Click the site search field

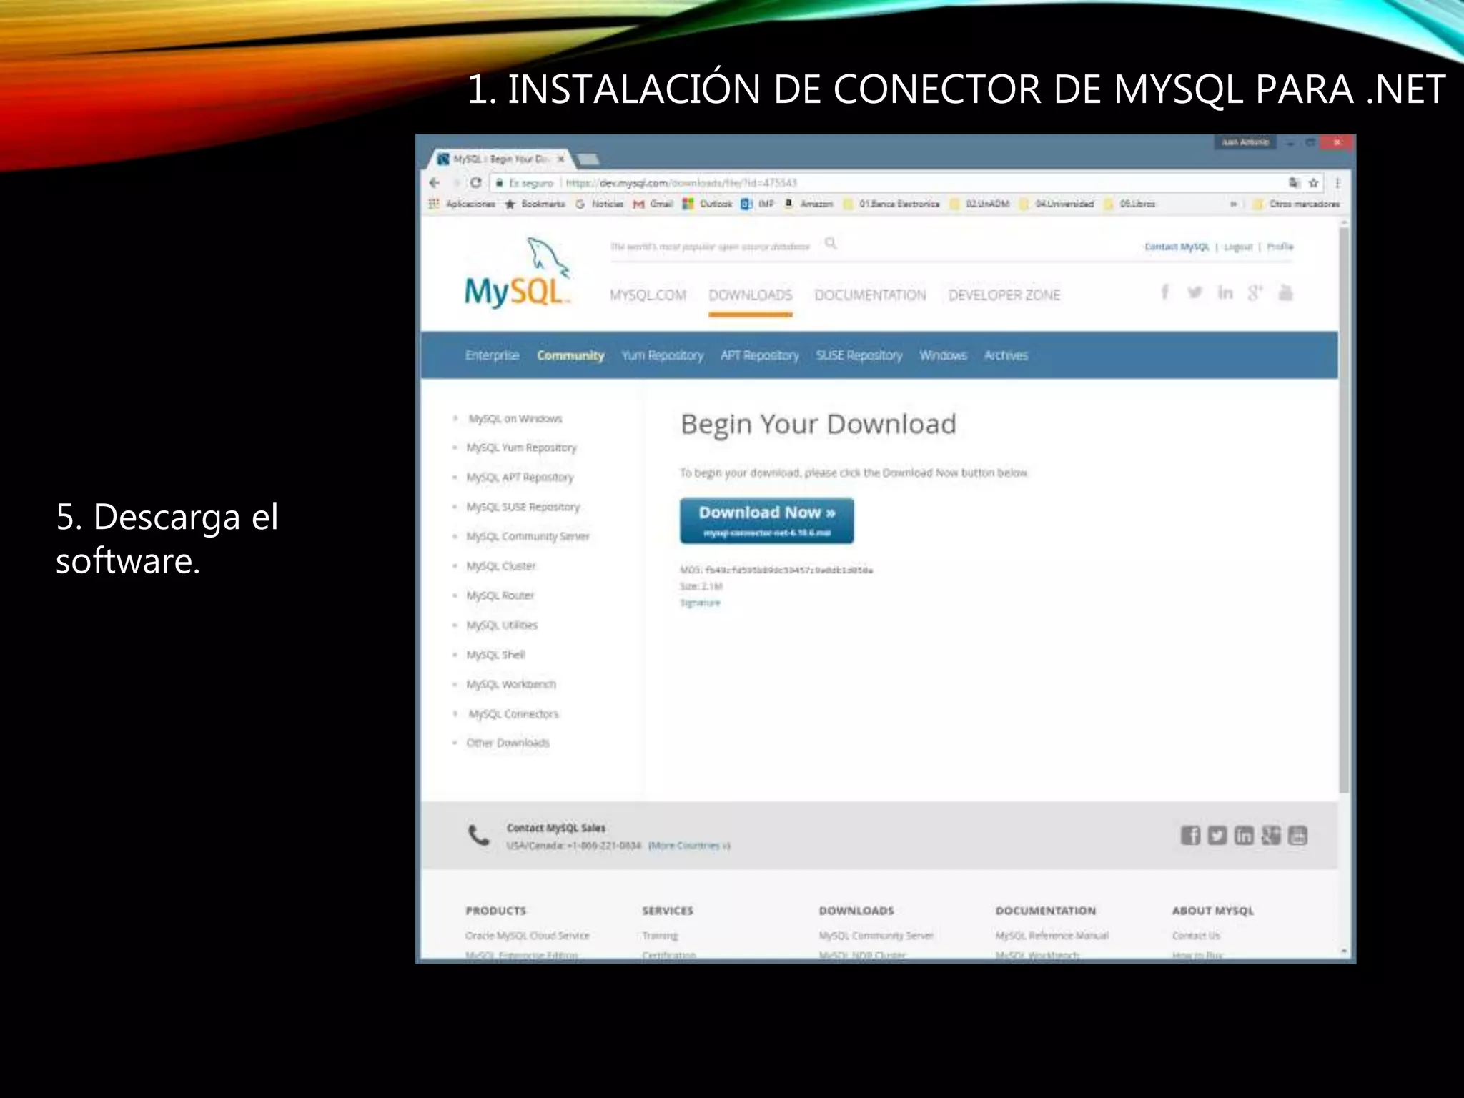point(710,247)
